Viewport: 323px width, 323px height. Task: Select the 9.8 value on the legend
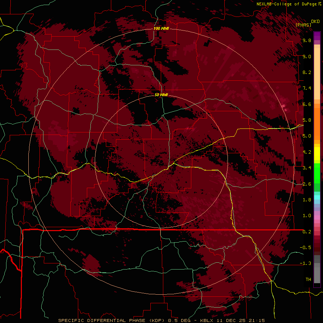point(307,40)
